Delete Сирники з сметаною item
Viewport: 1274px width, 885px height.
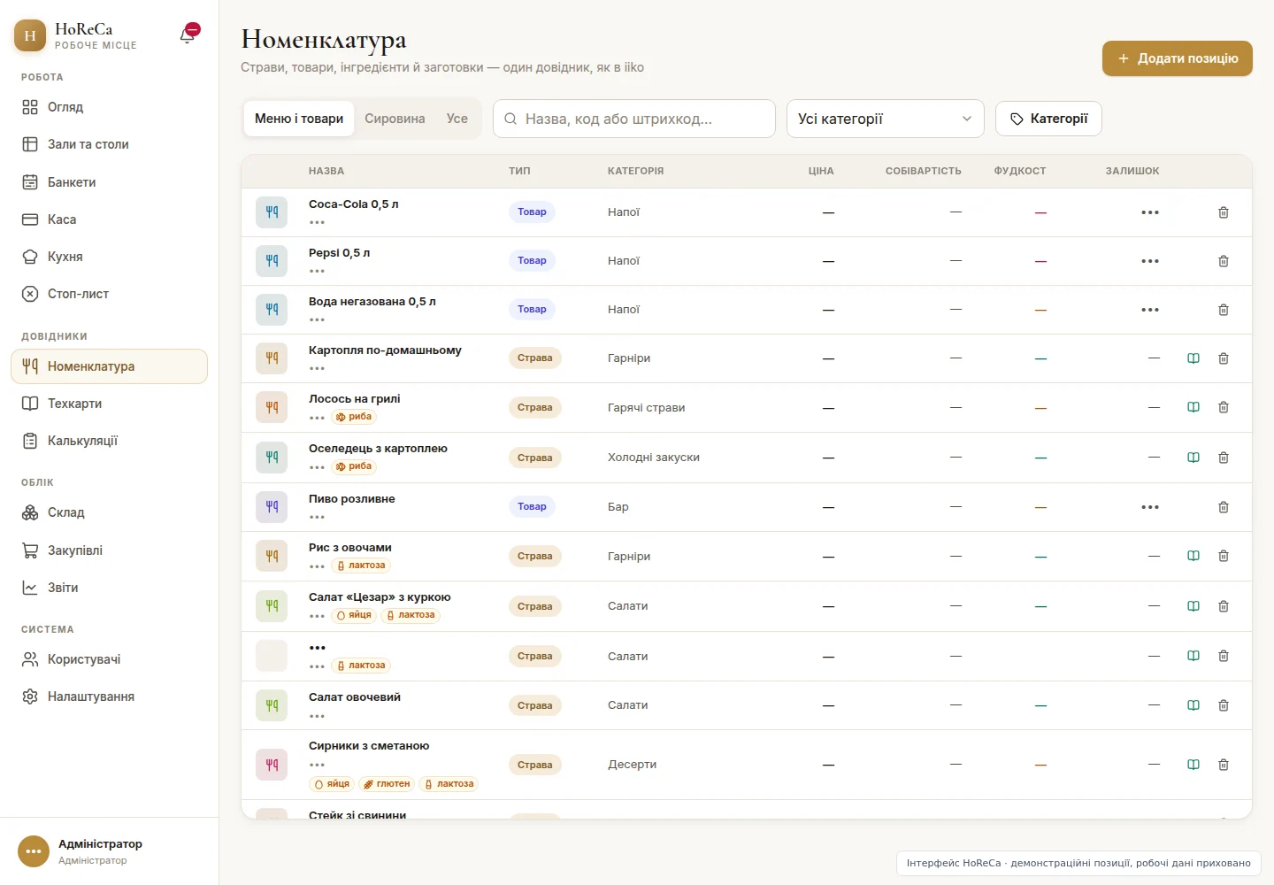click(x=1224, y=765)
